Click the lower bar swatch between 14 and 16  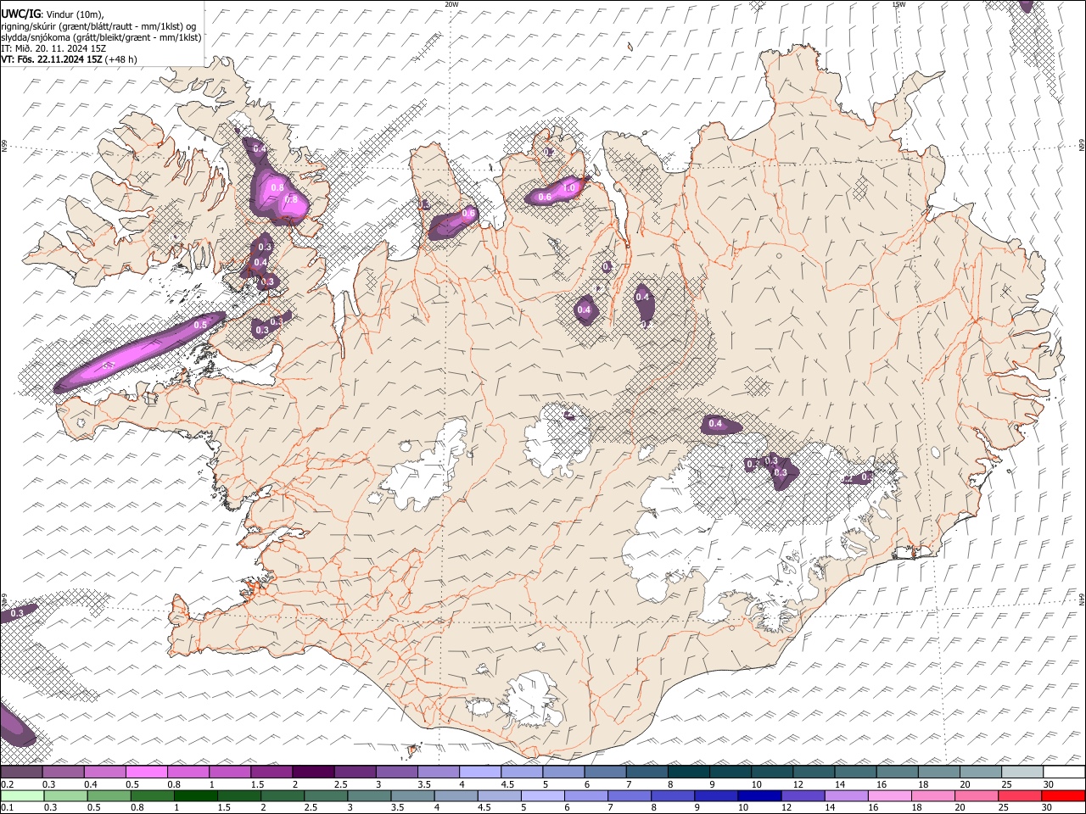(845, 796)
